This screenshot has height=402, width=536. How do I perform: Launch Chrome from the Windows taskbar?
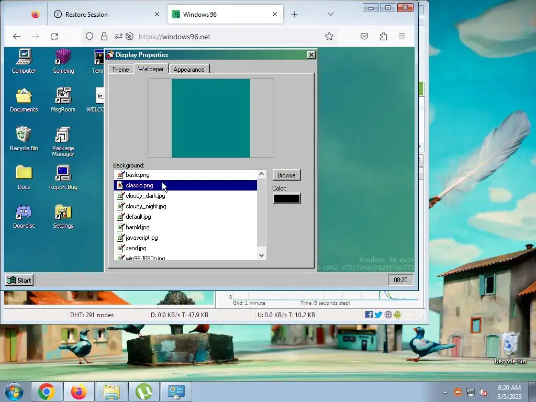pos(47,392)
